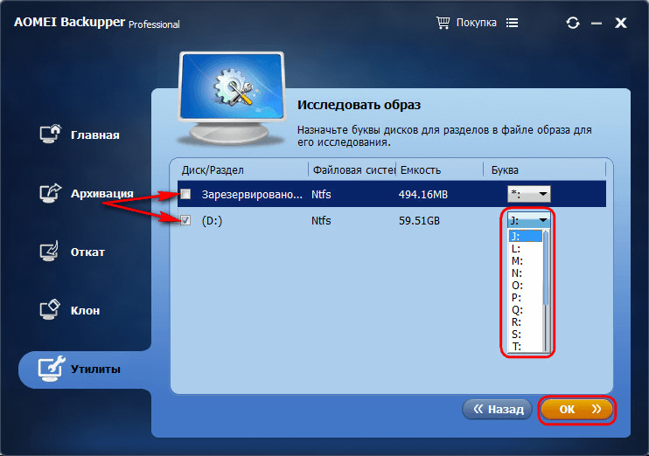Click the Архивация backup icon
The height and width of the screenshot is (456, 649).
[x=51, y=193]
